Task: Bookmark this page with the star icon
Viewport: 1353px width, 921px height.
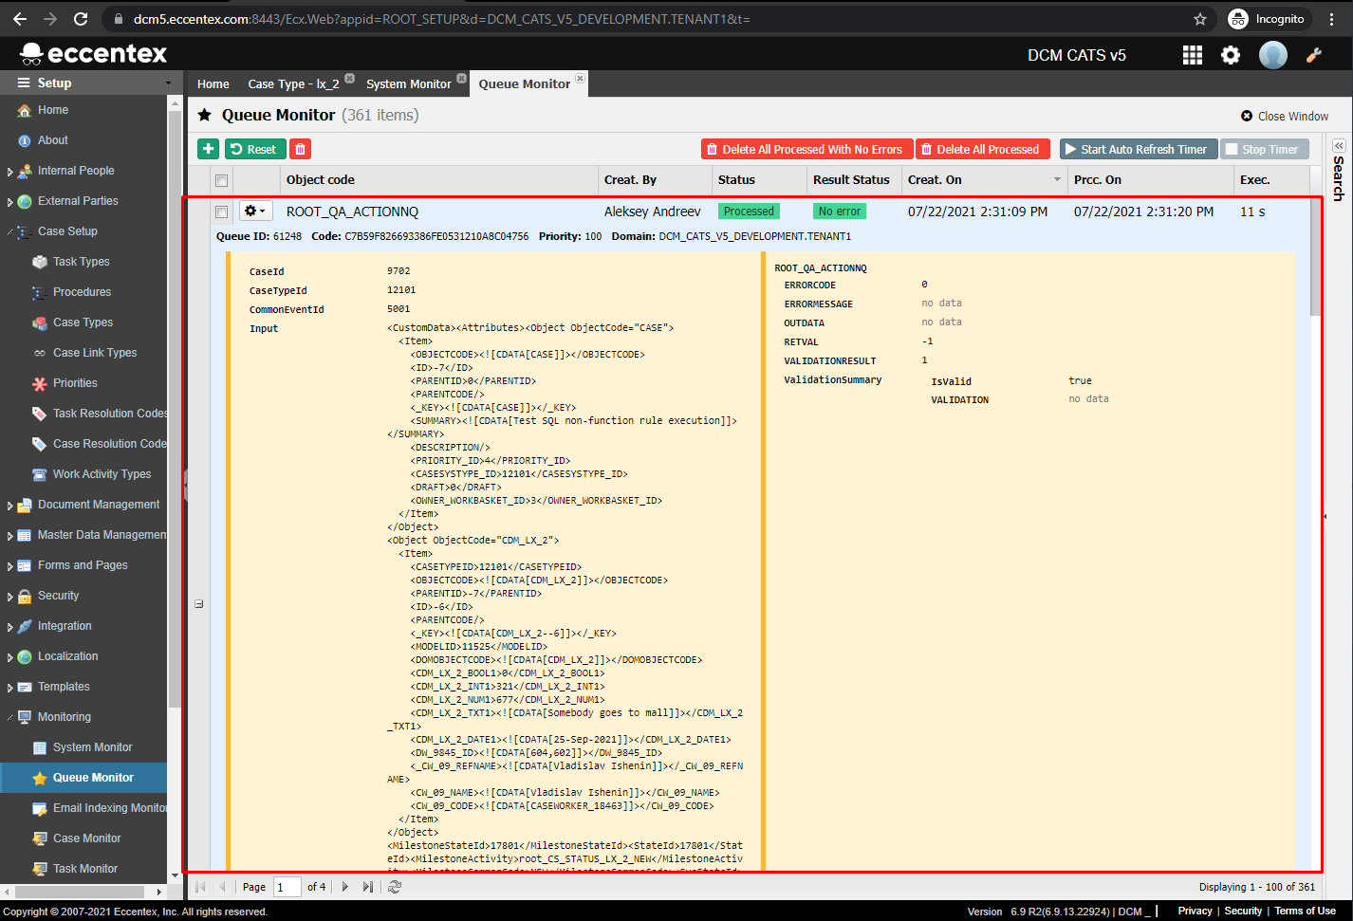Action: coord(1200,19)
